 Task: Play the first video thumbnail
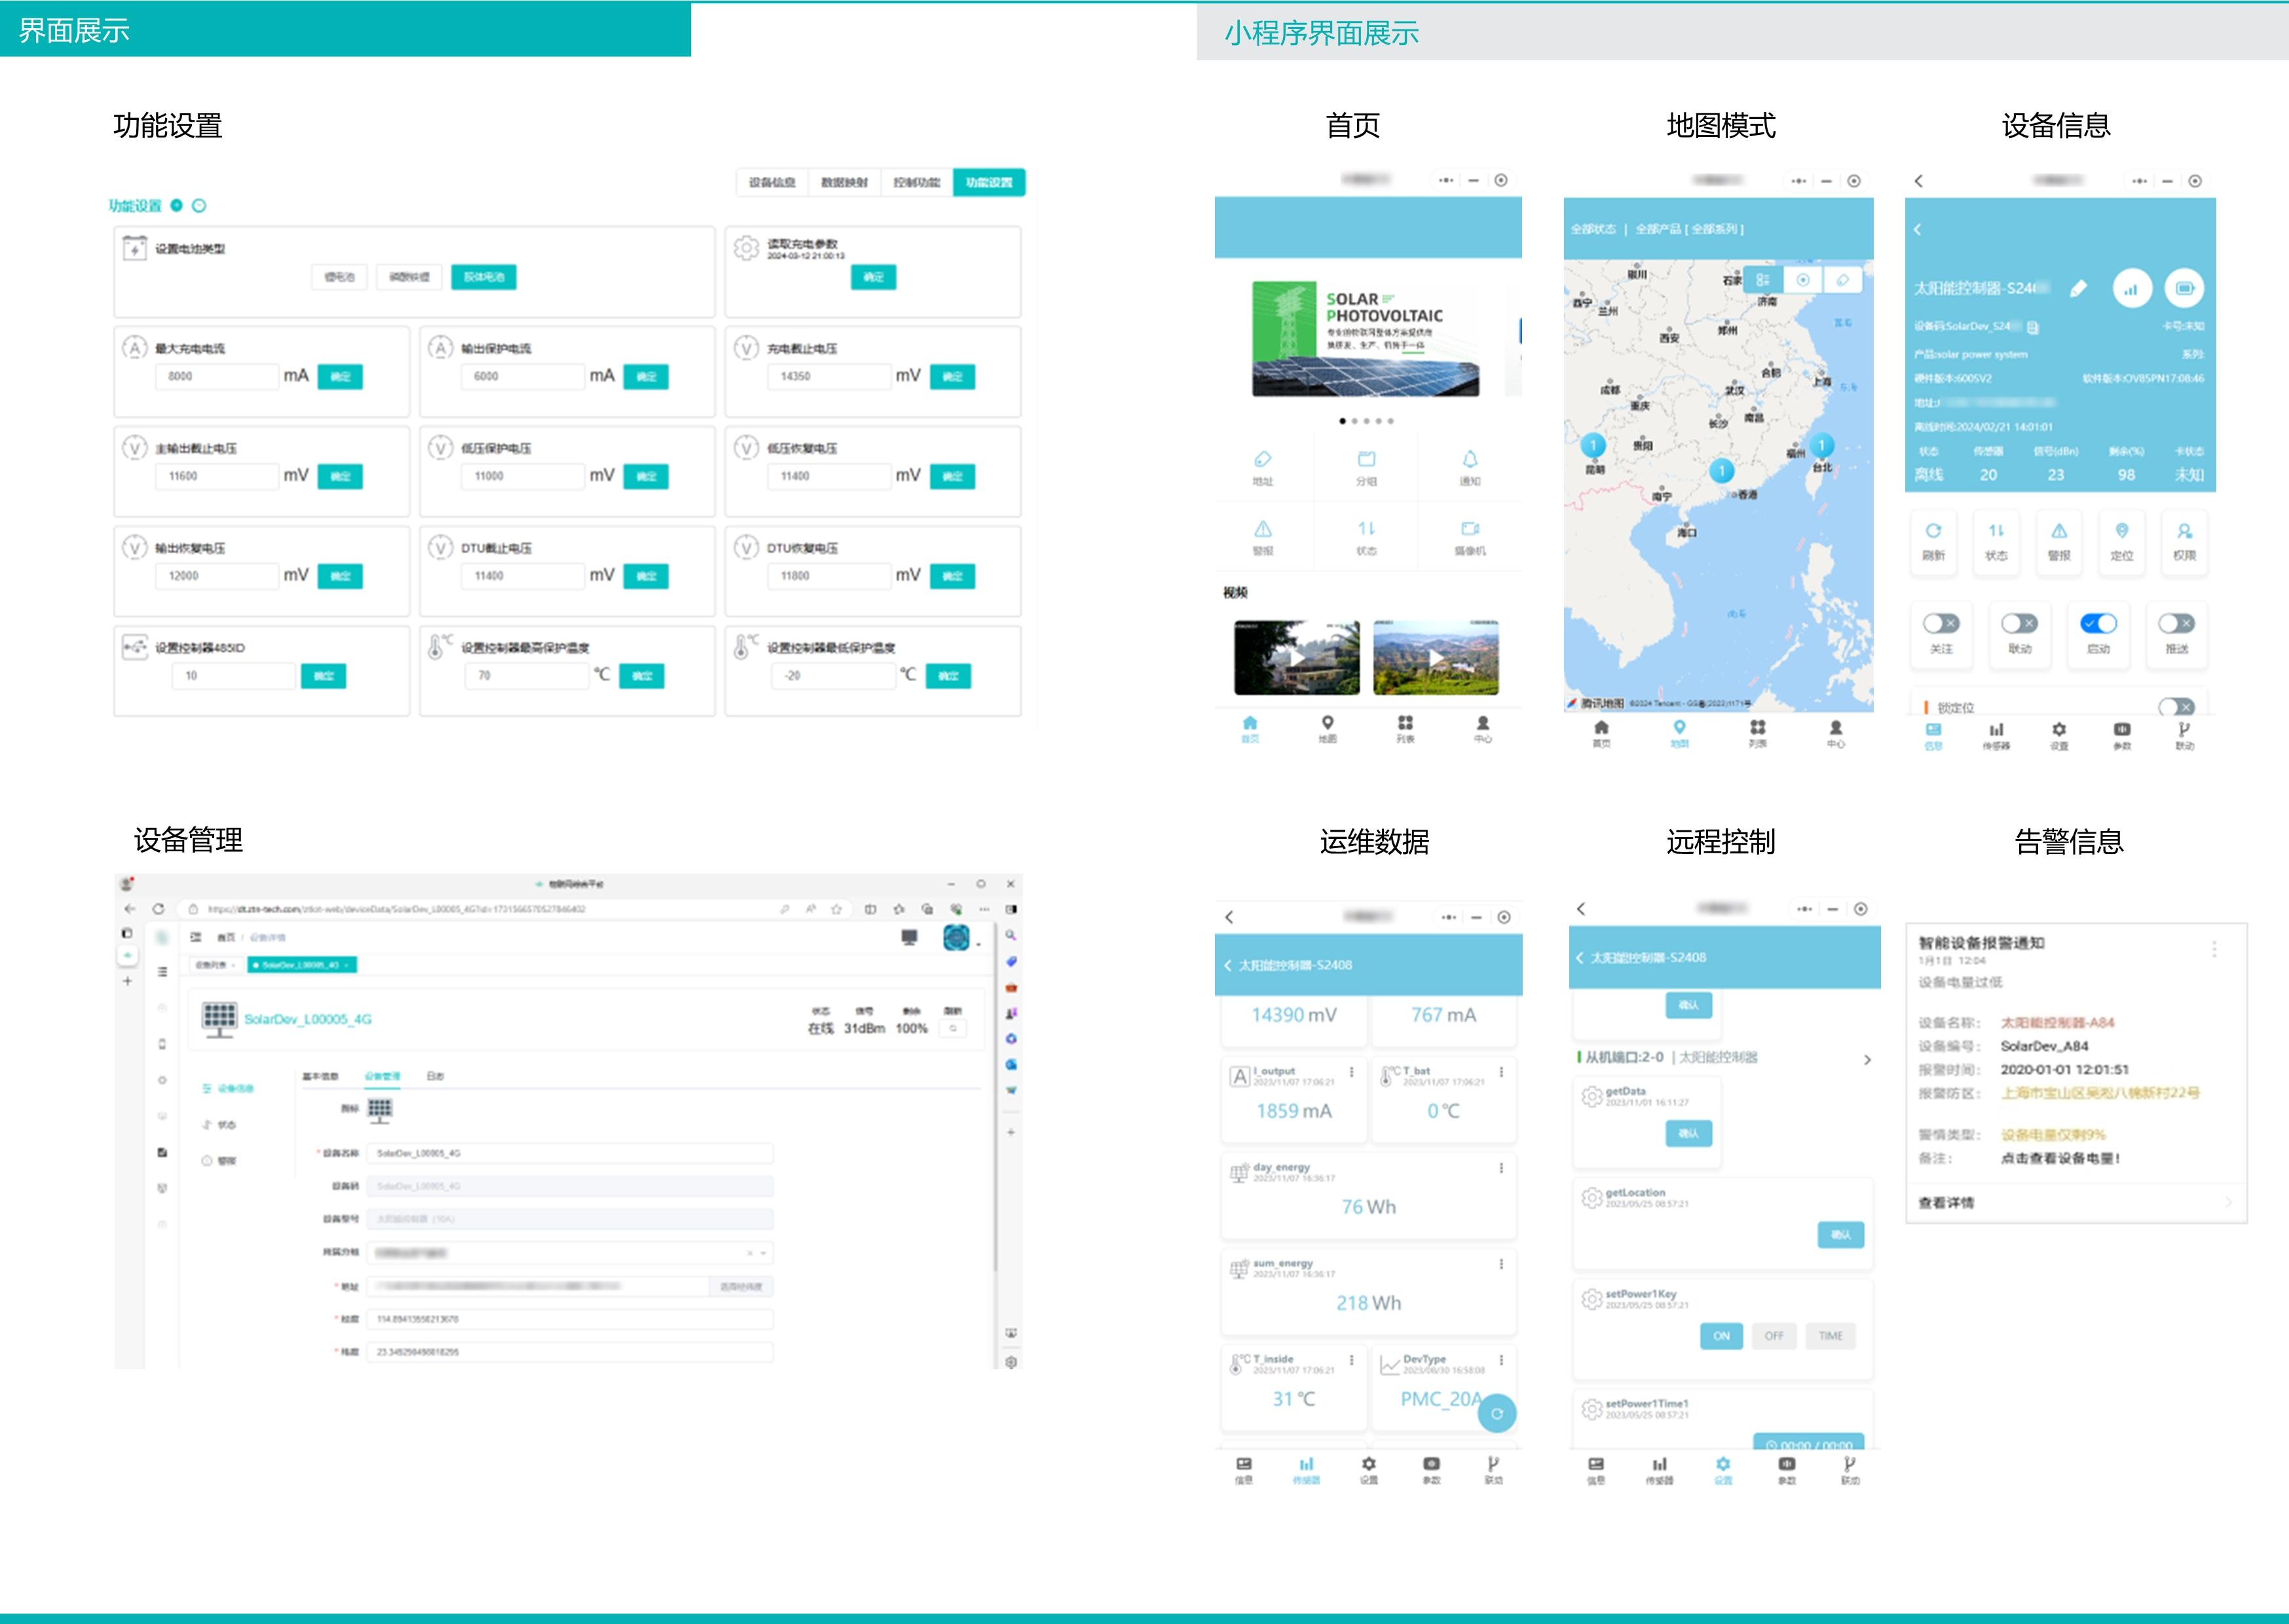pos(1296,658)
